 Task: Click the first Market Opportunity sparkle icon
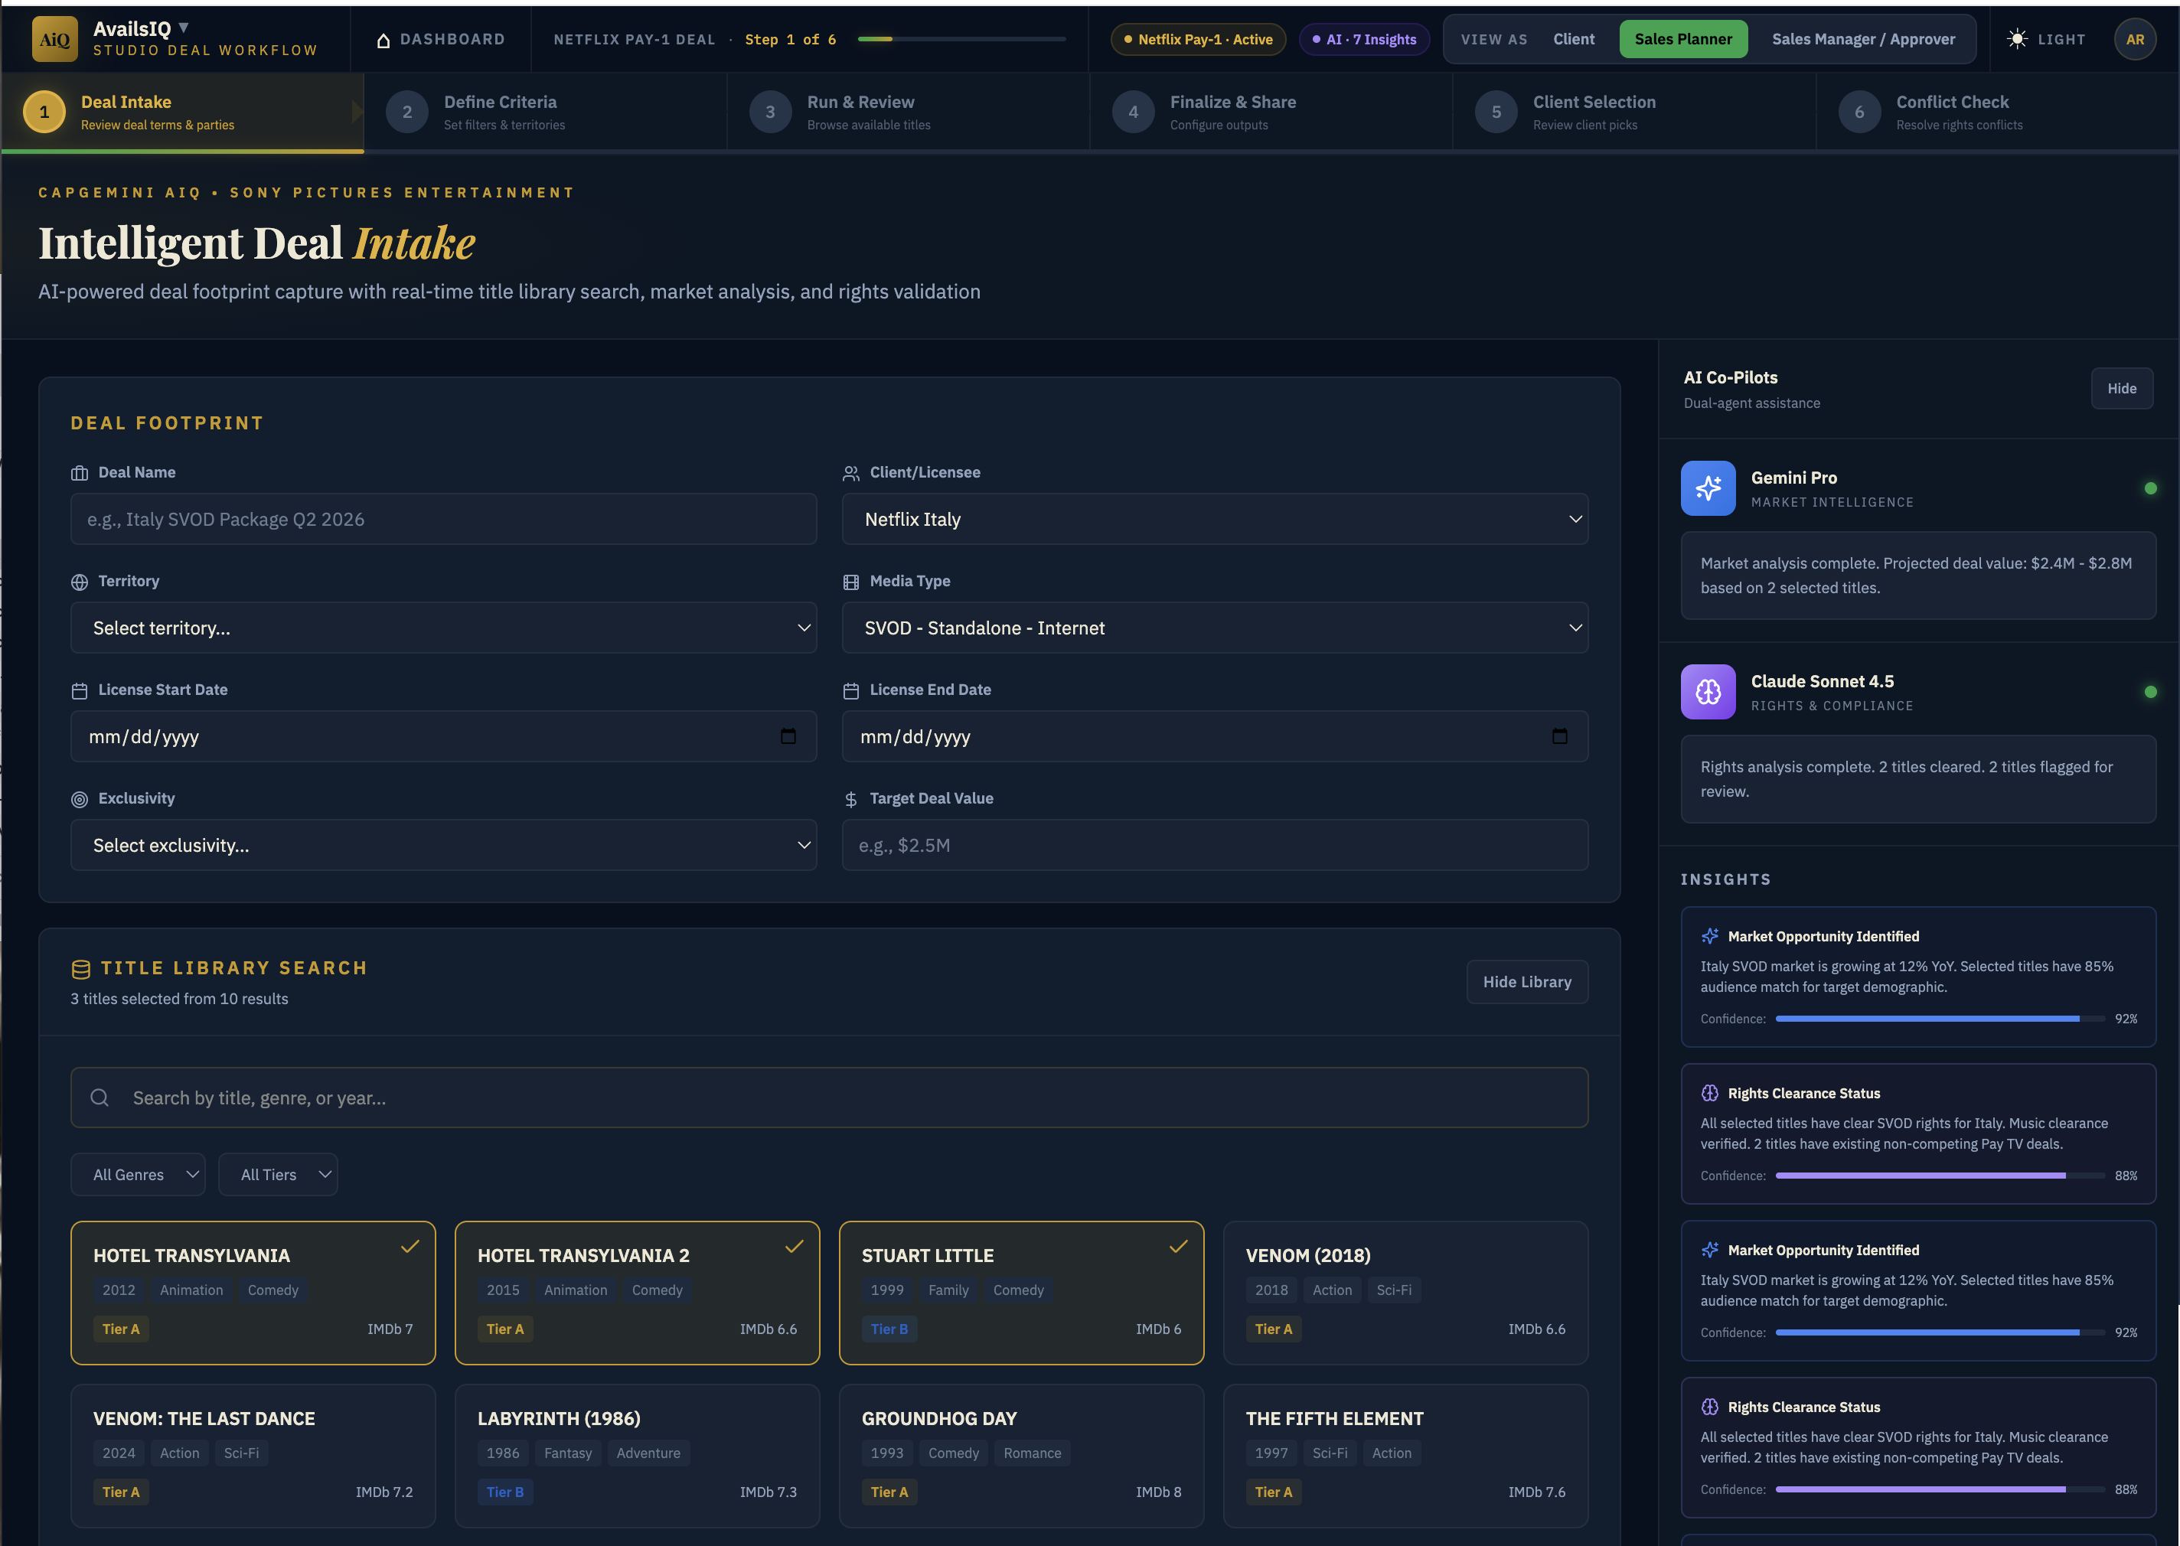1710,937
